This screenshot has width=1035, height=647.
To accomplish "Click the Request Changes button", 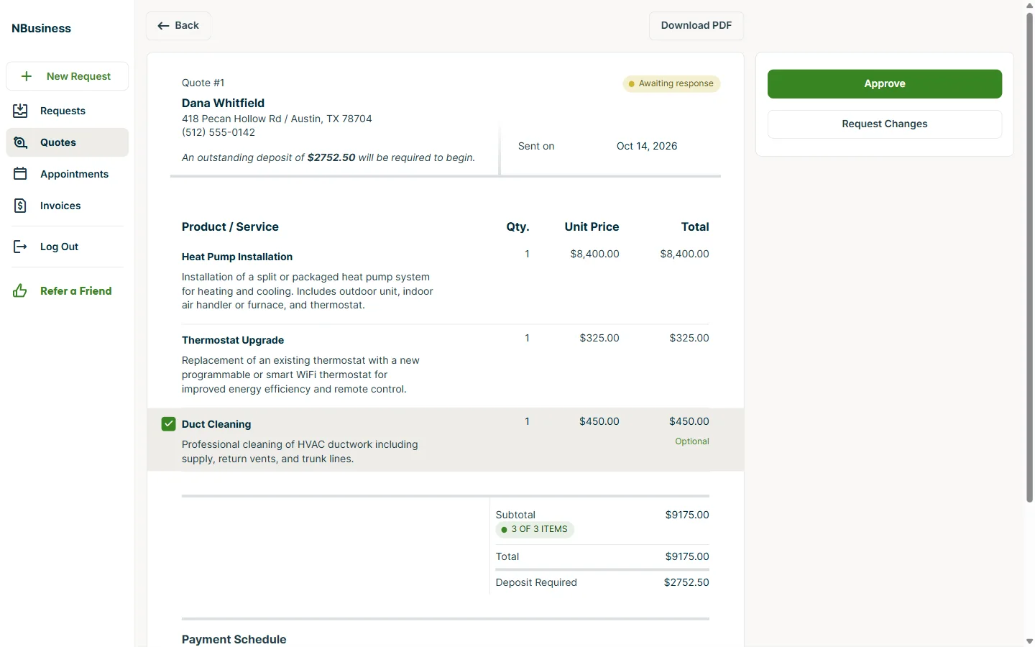I will point(884,124).
